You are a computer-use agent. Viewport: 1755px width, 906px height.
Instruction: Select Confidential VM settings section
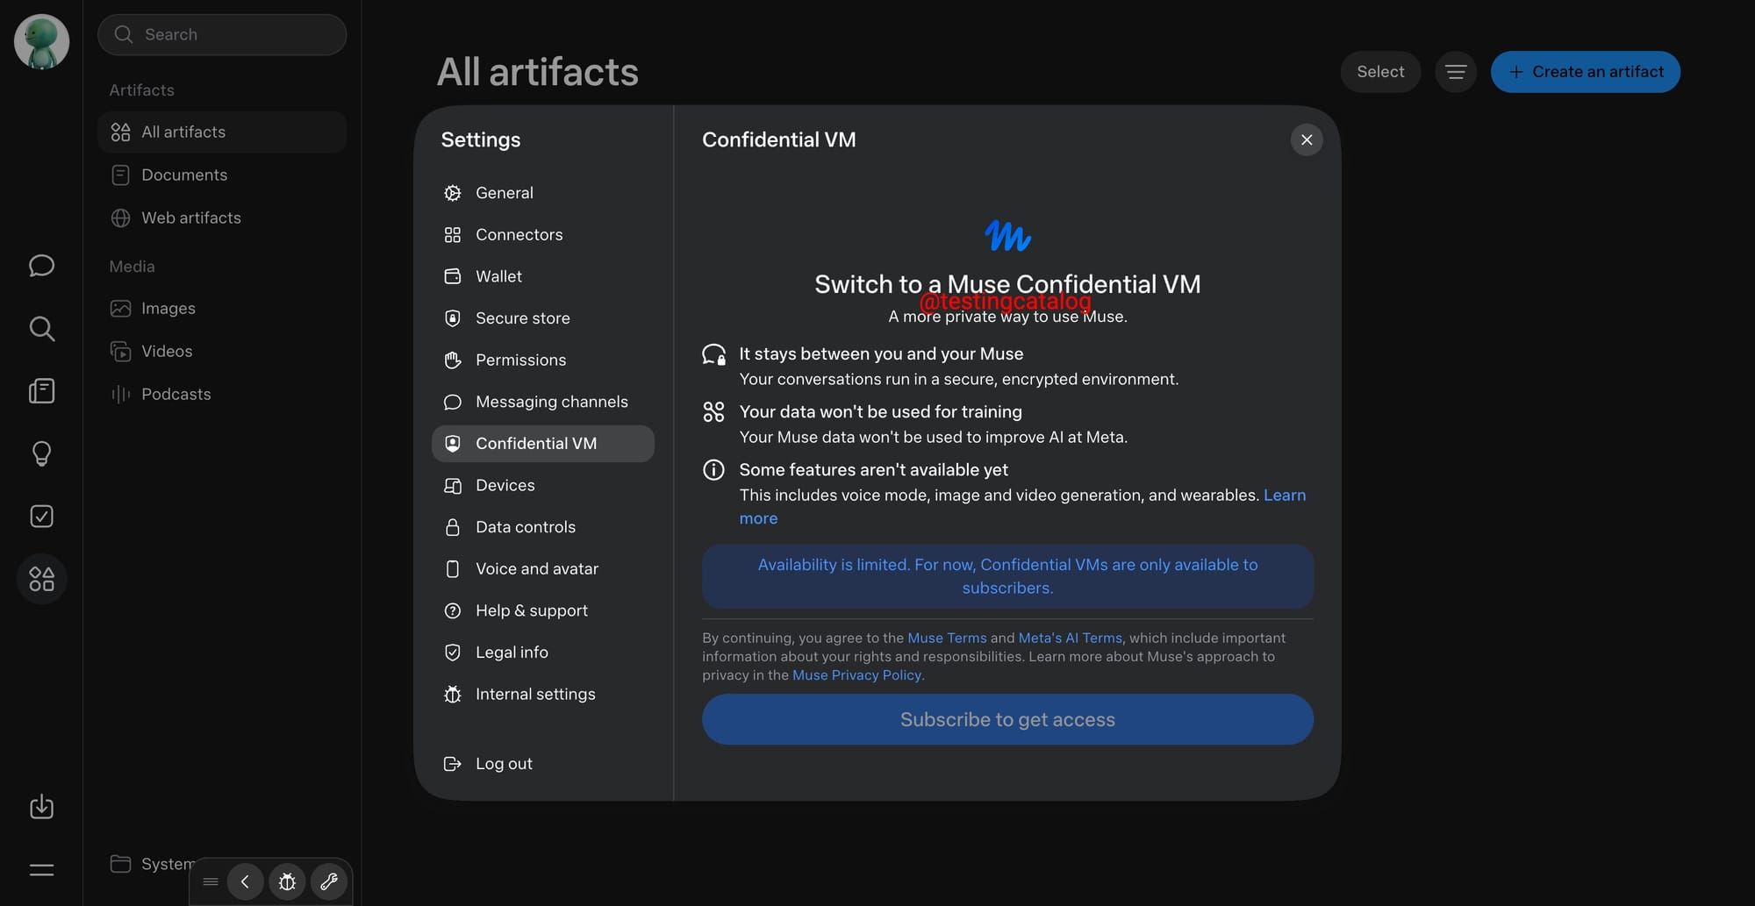543,444
